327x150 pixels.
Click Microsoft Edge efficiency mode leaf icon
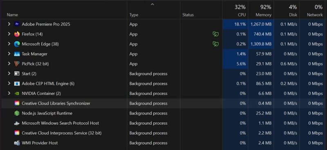tap(216, 44)
